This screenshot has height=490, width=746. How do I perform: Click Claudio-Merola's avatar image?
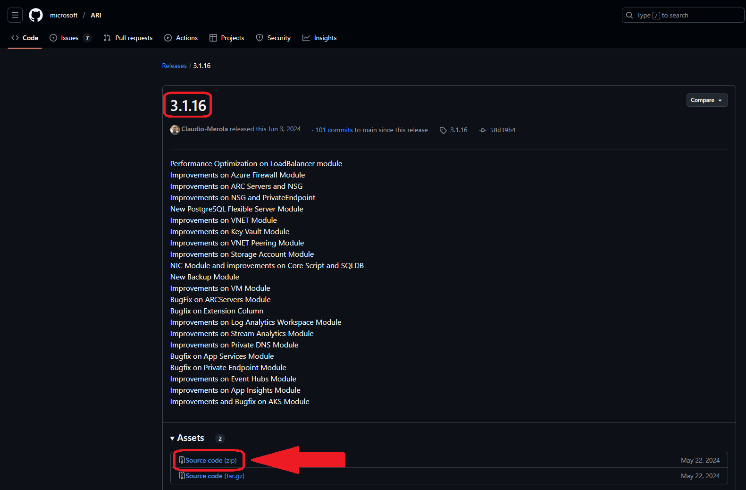175,130
